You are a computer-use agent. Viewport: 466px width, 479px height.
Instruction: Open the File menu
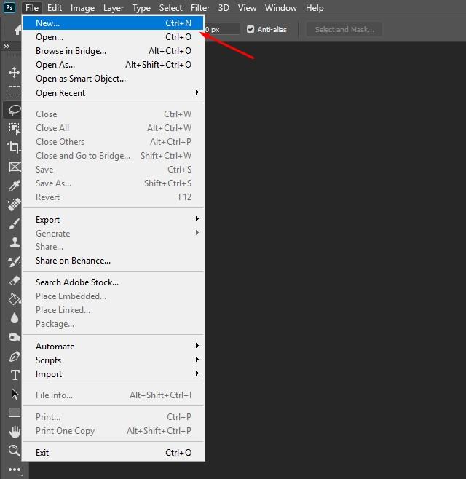pos(32,7)
